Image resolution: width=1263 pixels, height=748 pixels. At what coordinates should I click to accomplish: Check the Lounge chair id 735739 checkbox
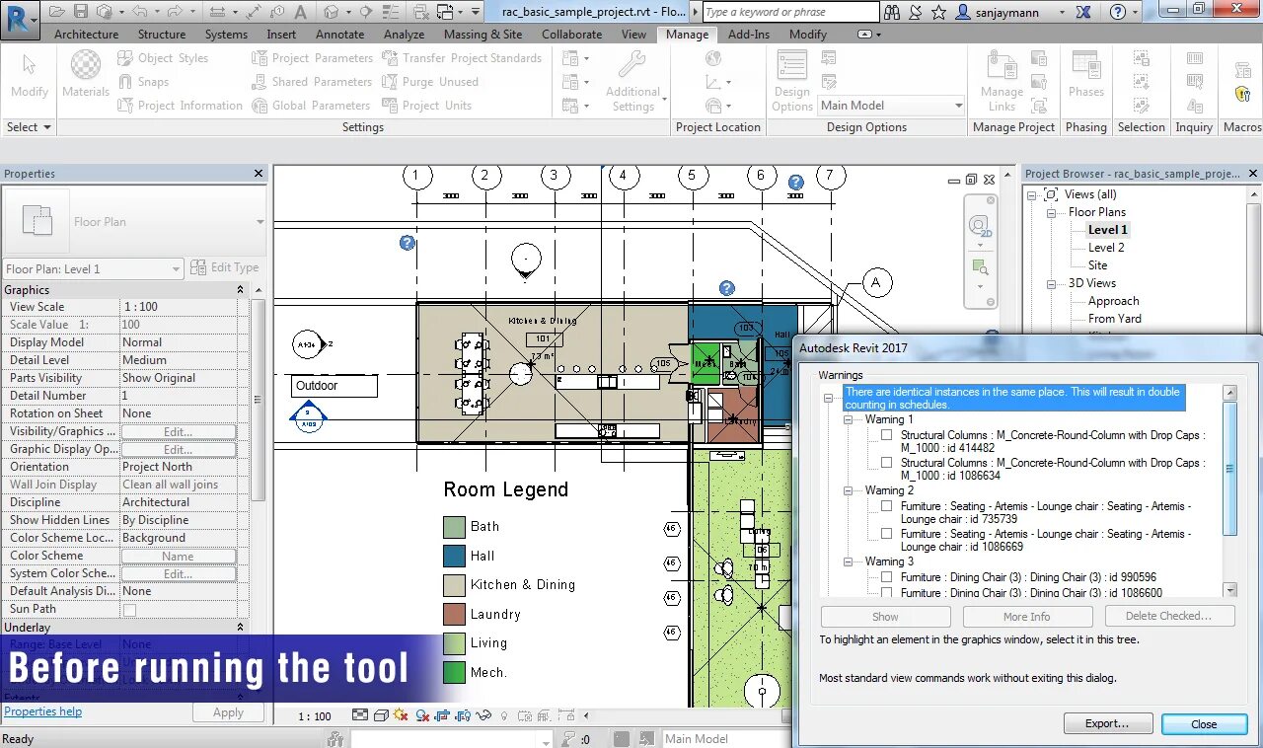pos(887,506)
